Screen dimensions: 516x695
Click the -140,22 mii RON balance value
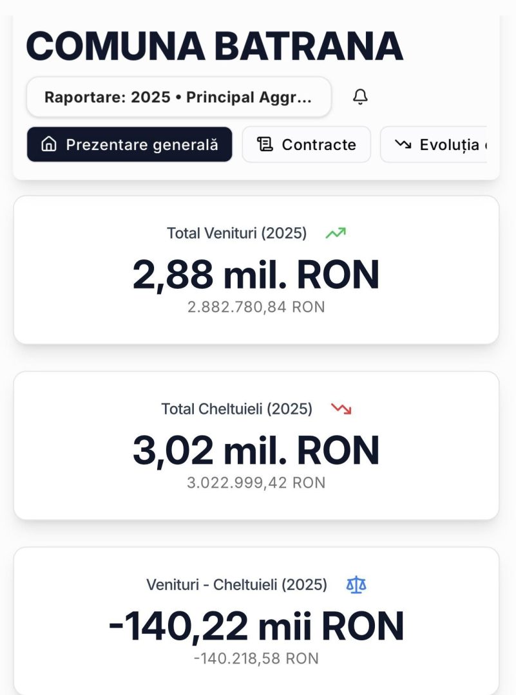point(256,626)
